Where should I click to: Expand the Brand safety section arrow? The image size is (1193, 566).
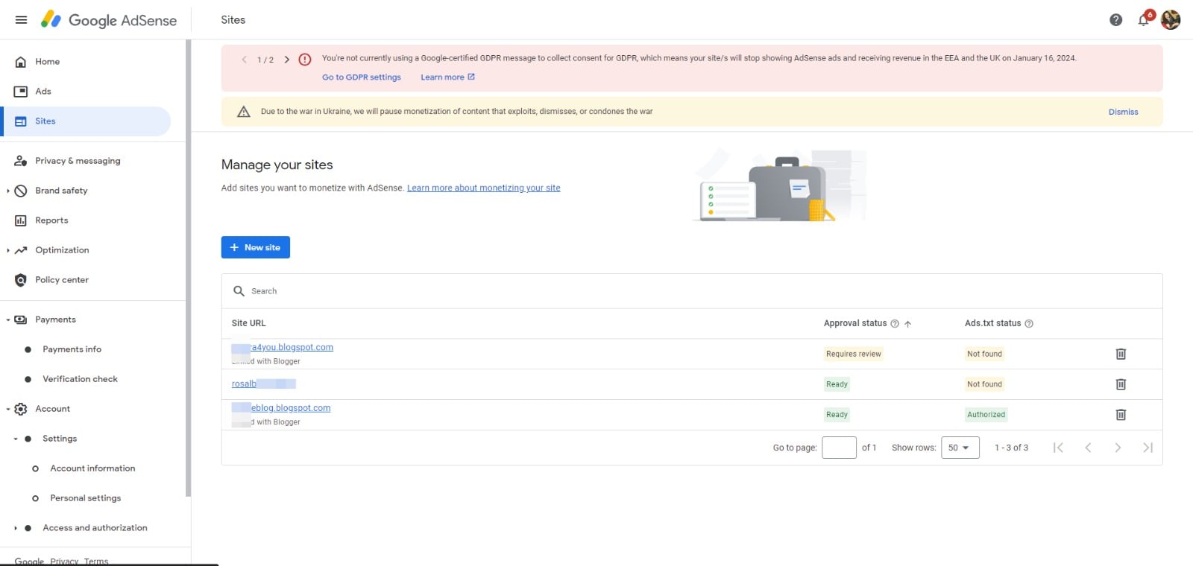coord(7,191)
